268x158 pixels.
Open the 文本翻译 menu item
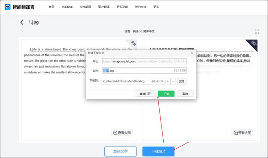(67, 7)
